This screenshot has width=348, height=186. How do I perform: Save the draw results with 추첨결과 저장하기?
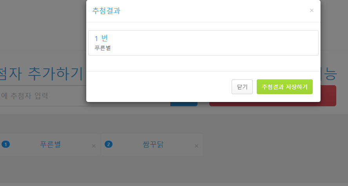coord(285,87)
